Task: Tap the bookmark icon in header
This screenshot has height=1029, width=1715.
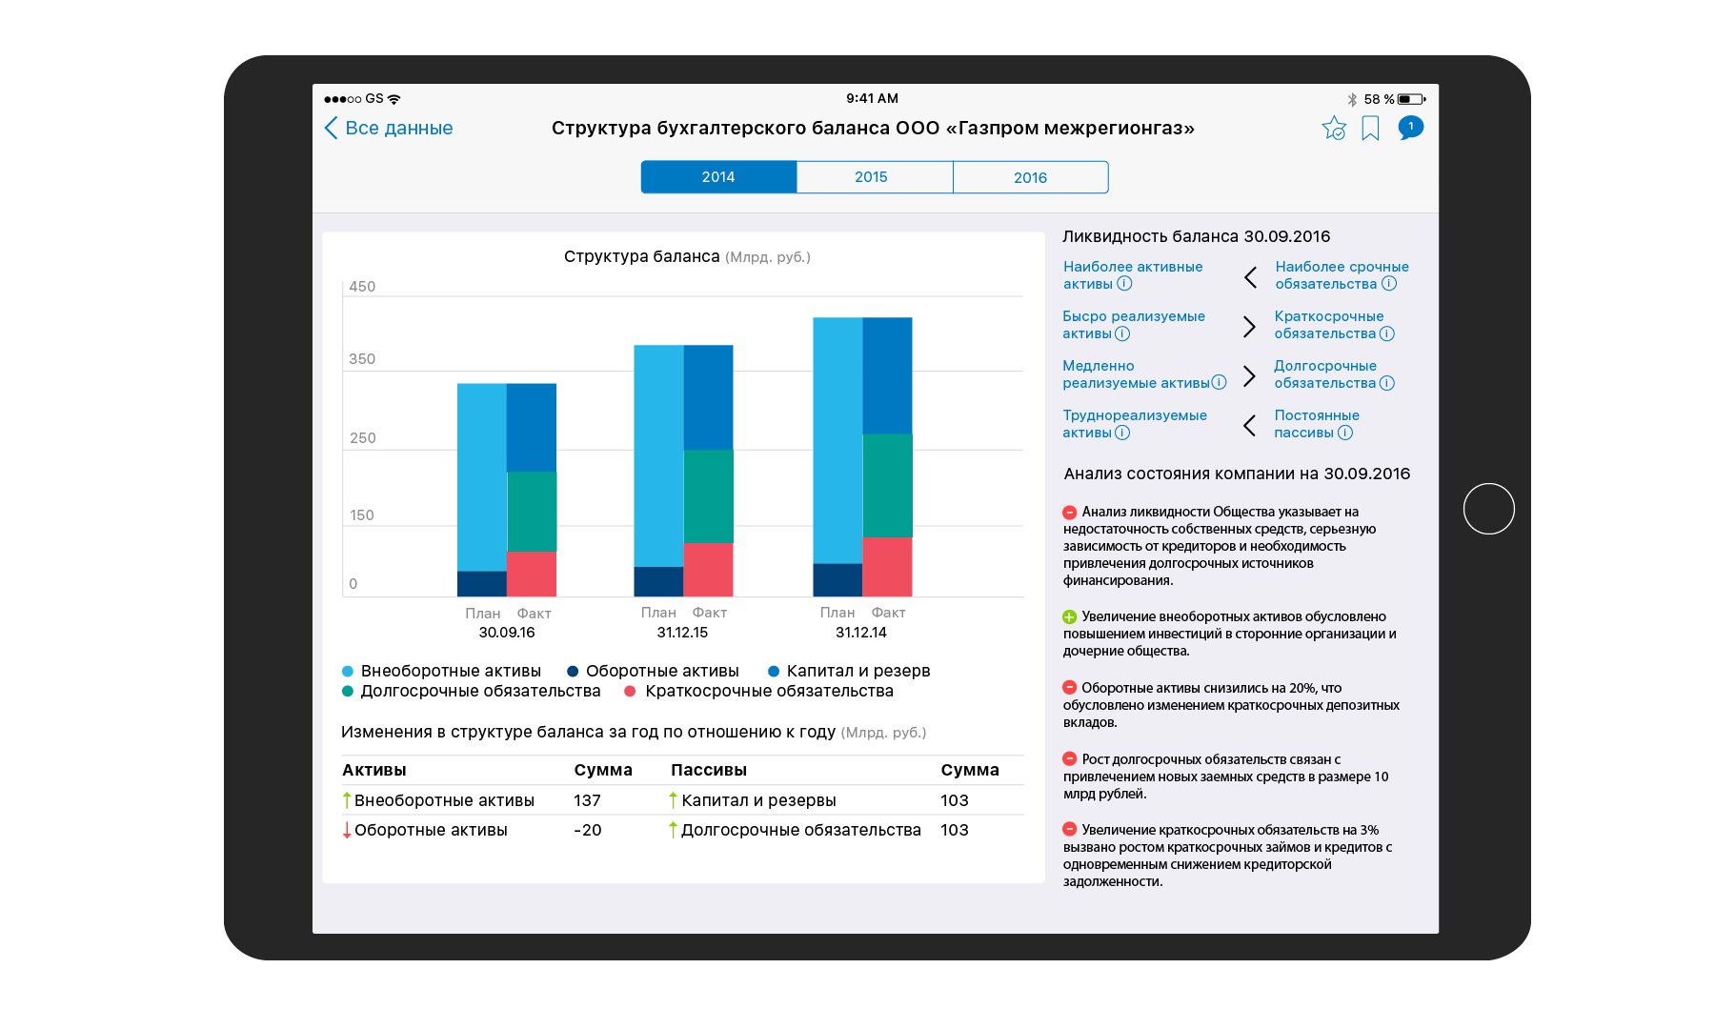Action: coord(1370,129)
